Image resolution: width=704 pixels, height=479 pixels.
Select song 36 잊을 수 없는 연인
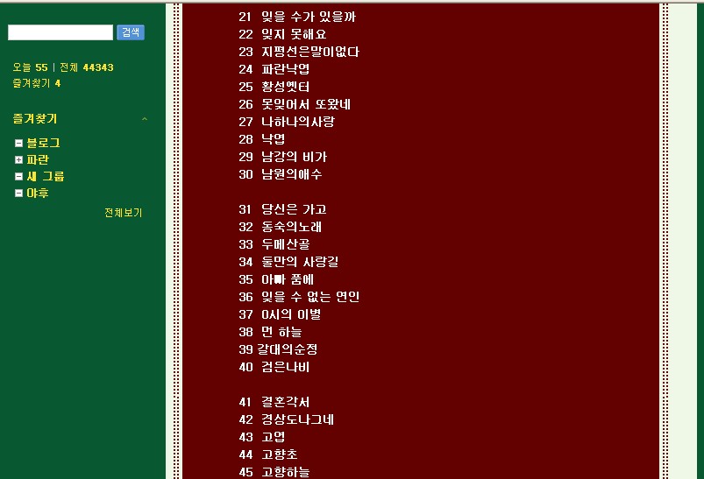299,297
